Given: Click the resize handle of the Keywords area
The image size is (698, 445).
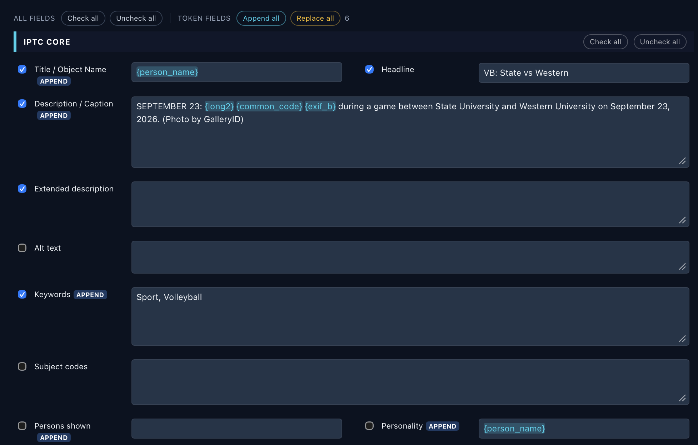Looking at the screenshot, I should (x=682, y=339).
